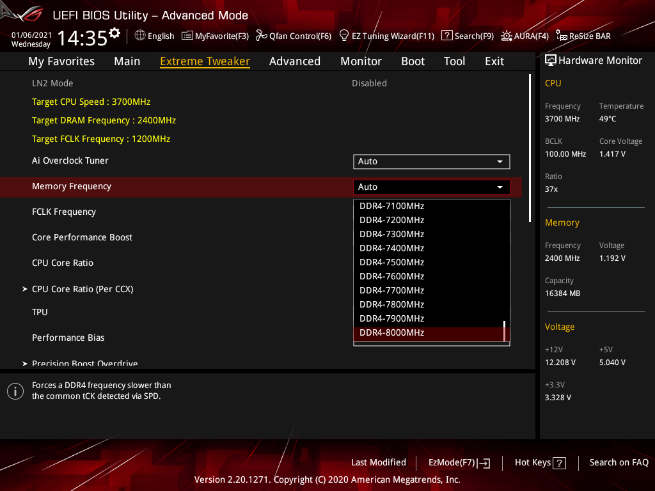
Task: Select Memory Frequency setting row
Action: pos(261,187)
